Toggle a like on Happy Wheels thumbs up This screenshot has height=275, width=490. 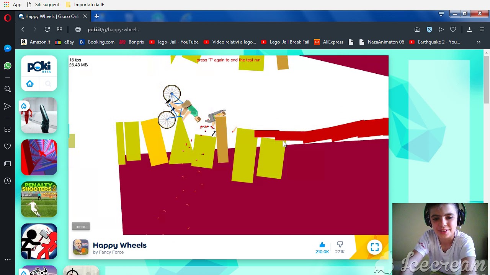coord(322,244)
